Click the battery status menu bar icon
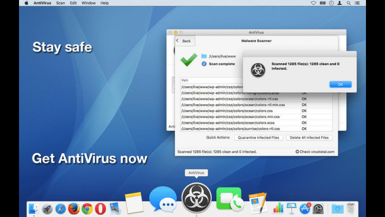The width and height of the screenshot is (385, 217). [x=323, y=3]
